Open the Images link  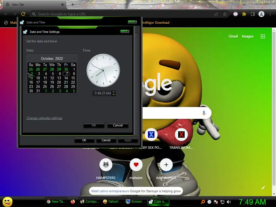pyautogui.click(x=247, y=36)
